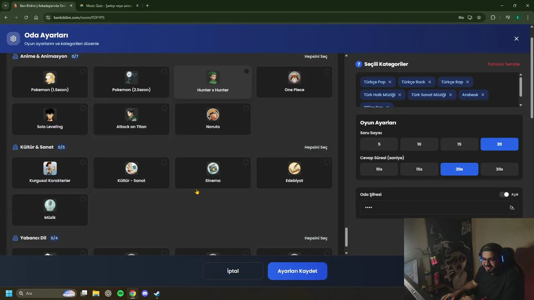Save with Ayarları Kaydet button
The image size is (534, 300).
point(297,271)
